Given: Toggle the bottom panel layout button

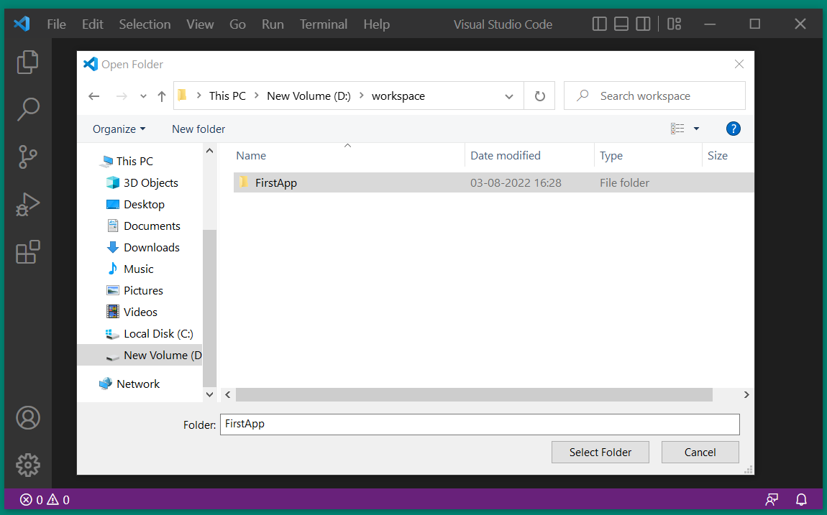Looking at the screenshot, I should (621, 24).
